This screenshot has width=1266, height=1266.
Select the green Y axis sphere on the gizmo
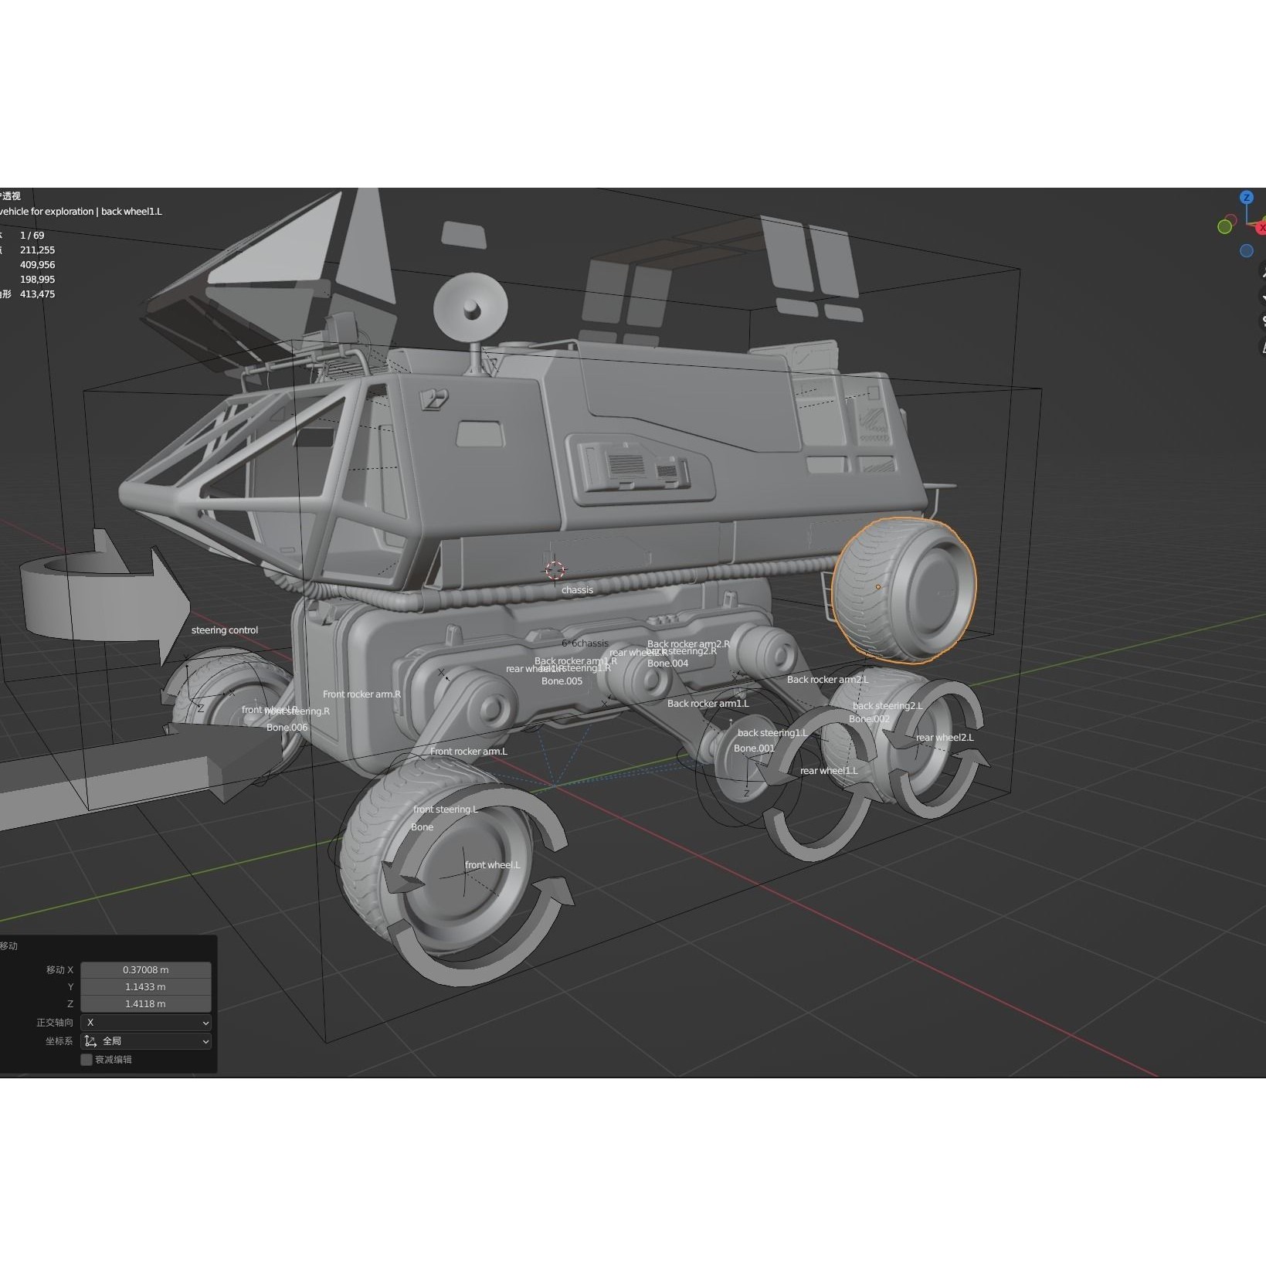[1225, 227]
